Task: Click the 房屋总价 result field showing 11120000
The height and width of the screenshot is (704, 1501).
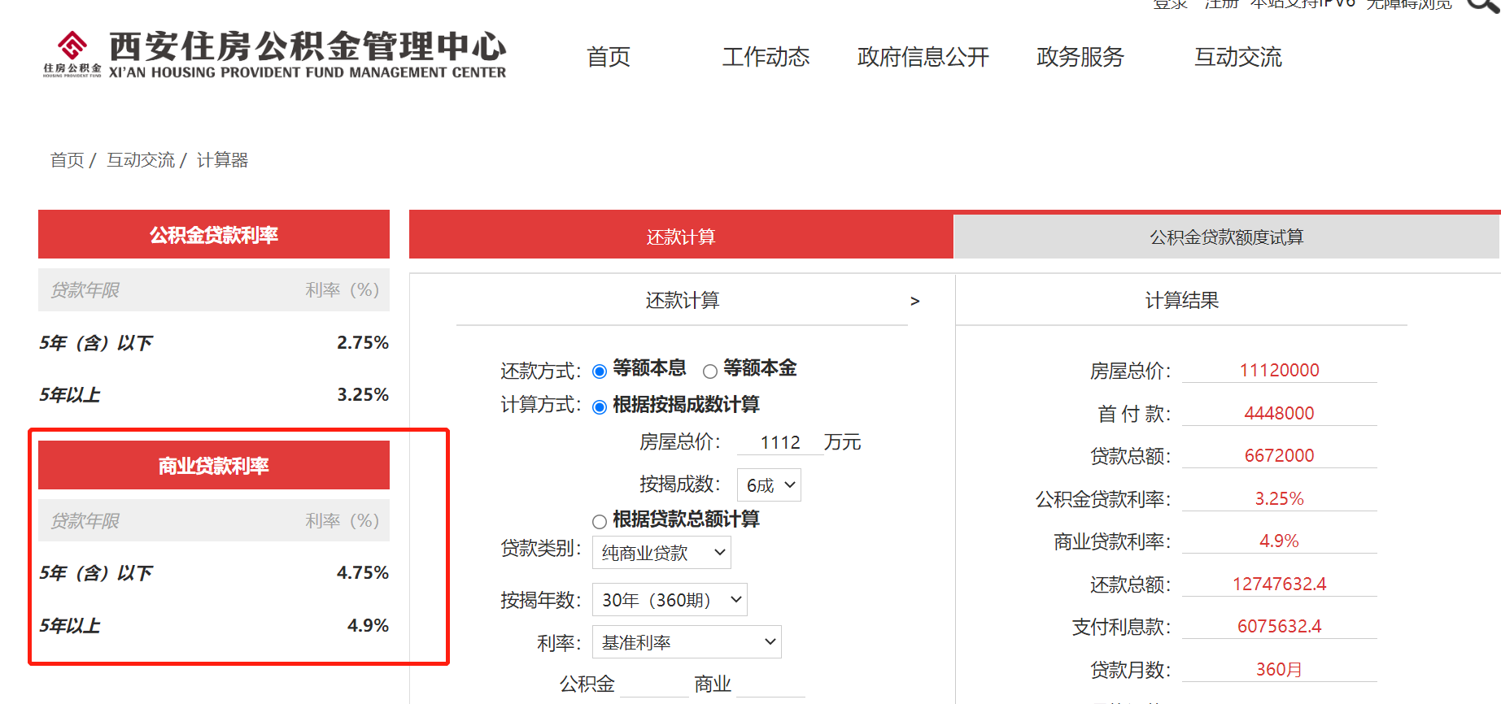Action: click(x=1279, y=371)
